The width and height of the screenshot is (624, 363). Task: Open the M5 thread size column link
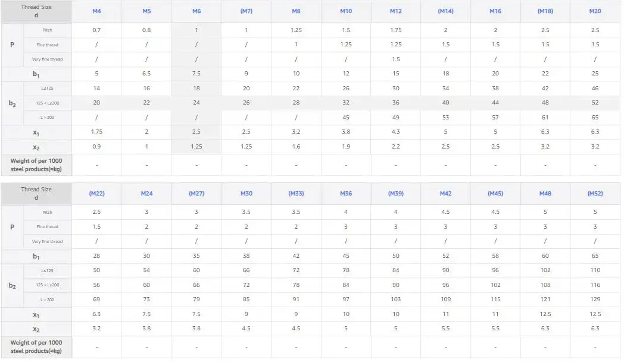(146, 11)
